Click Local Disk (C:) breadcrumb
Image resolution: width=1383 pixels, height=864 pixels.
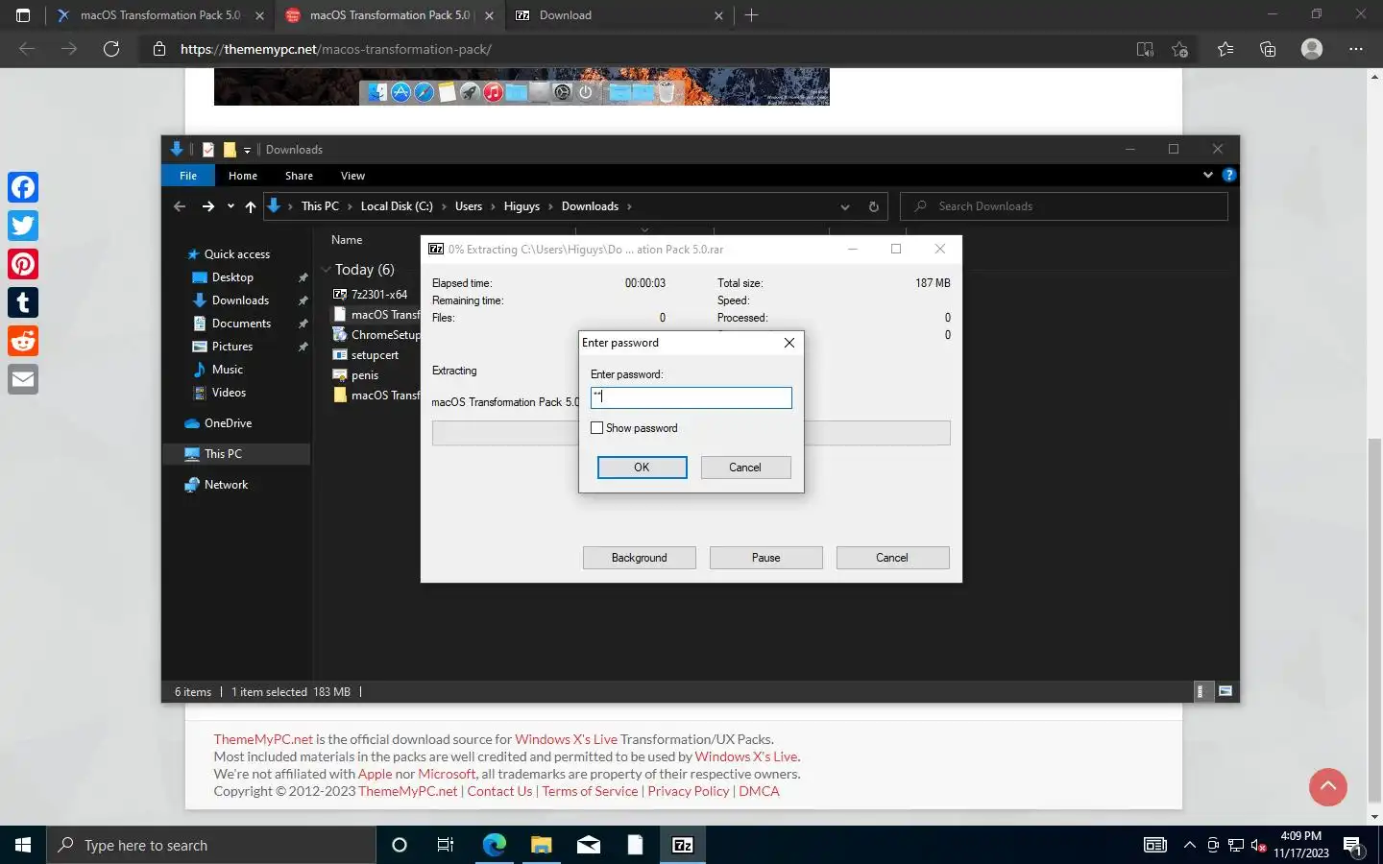coord(397,206)
